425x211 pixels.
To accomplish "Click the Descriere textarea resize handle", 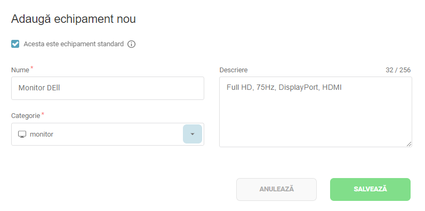I will (409, 144).
